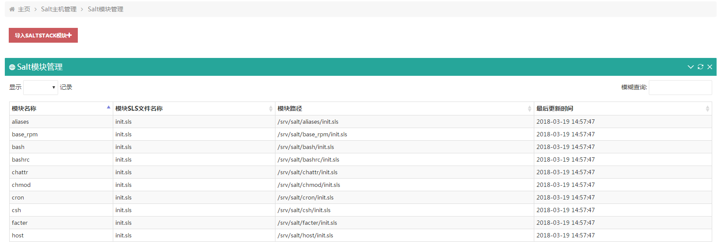
Task: Go to 主页 breadcrumb link
Action: (24, 9)
